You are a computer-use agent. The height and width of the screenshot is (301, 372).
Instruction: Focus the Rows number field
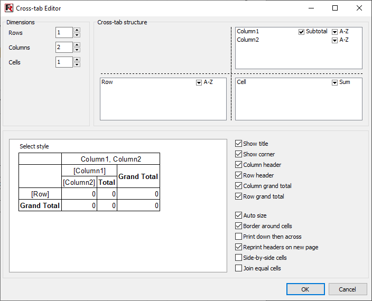[x=64, y=32]
